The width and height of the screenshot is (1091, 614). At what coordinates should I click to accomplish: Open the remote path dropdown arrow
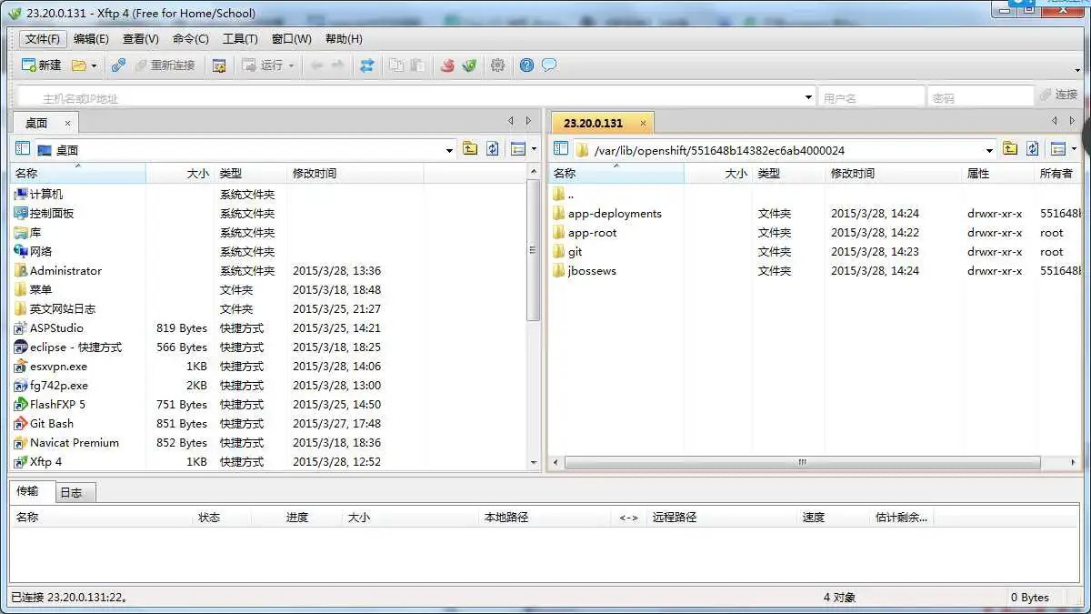coord(990,150)
